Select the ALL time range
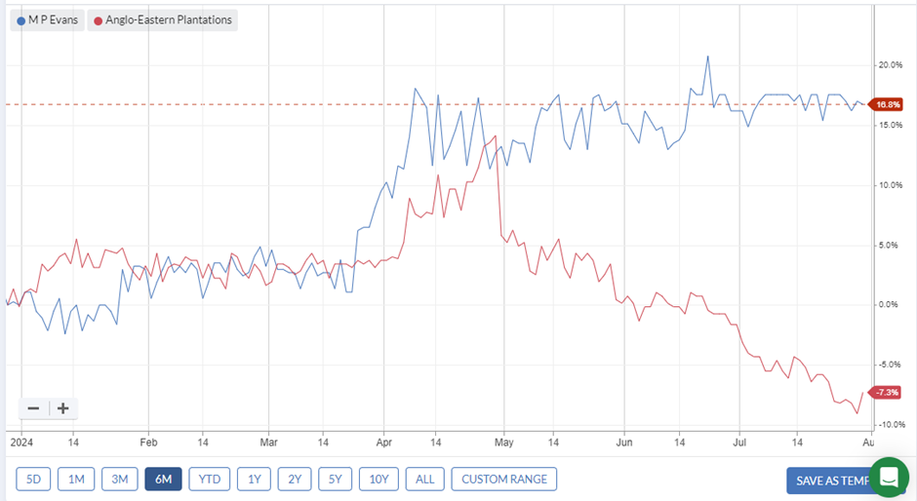 (425, 480)
